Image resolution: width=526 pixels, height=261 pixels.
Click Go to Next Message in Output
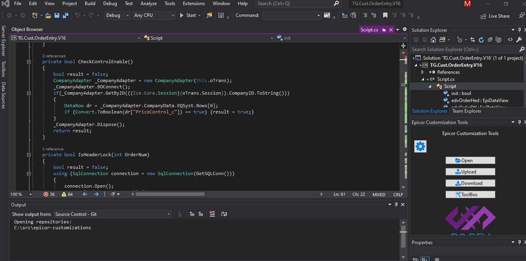201,214
